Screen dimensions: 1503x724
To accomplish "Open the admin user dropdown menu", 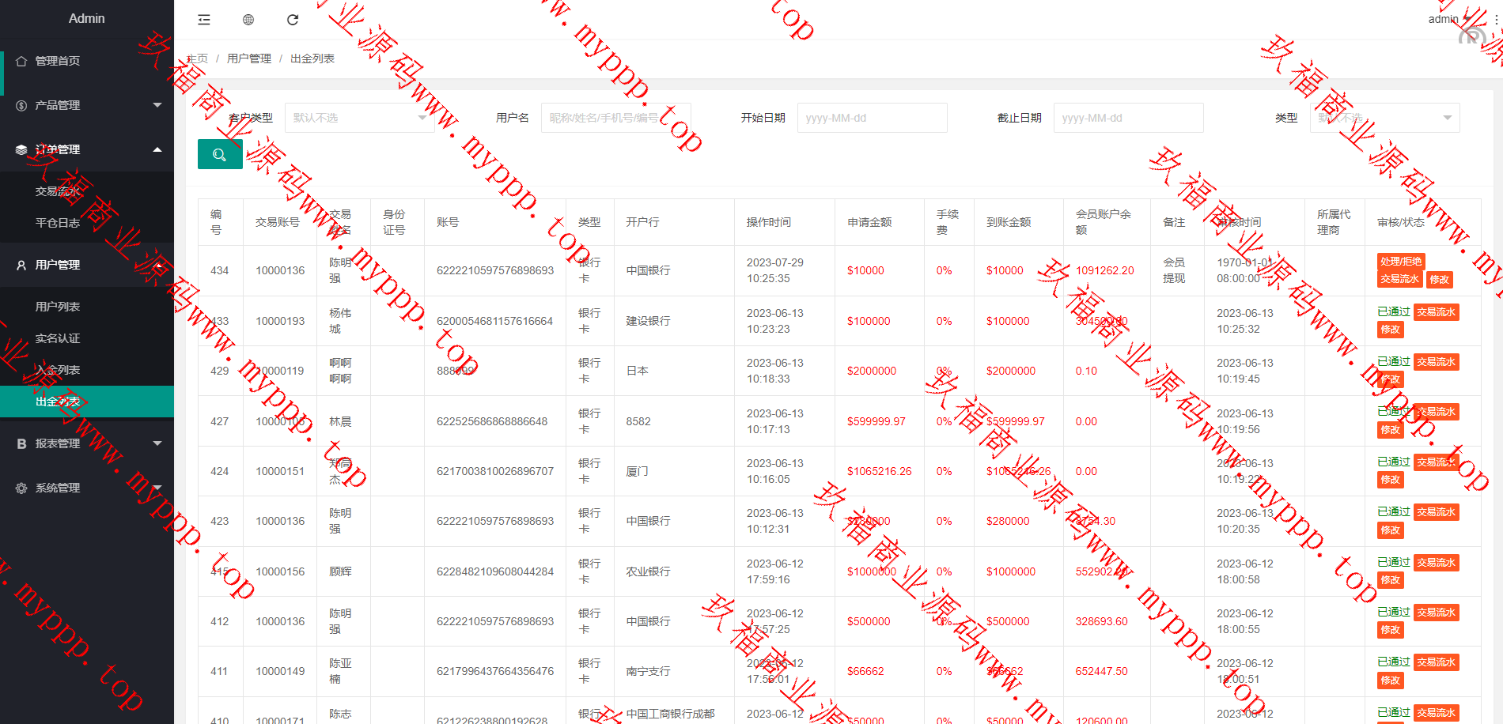I will [1448, 19].
